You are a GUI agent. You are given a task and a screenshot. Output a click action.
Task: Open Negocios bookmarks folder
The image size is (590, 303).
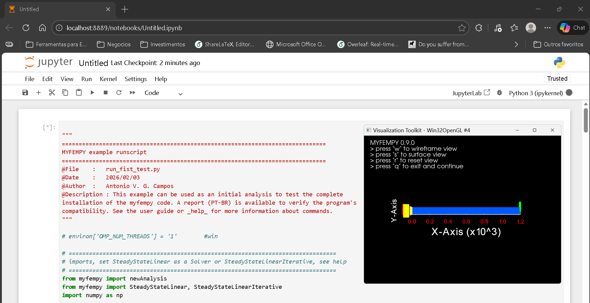point(114,44)
